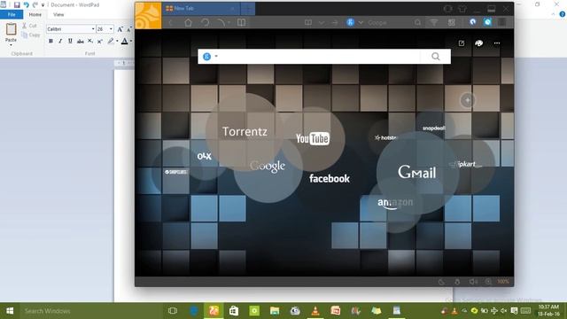
Task: Open the OLX speed dial bubble
Action: [x=205, y=156]
